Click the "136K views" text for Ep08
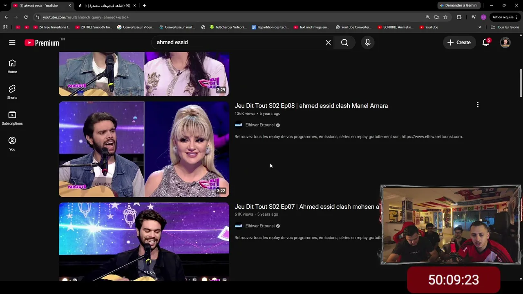The image size is (523, 294). (245, 114)
